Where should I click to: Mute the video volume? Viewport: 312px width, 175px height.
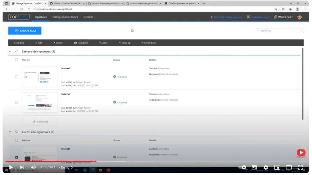tap(34, 167)
